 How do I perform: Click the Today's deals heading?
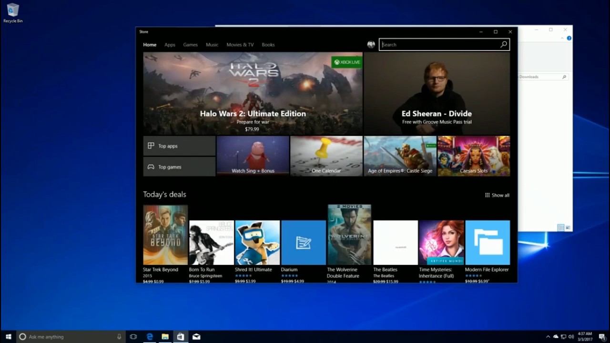[164, 194]
